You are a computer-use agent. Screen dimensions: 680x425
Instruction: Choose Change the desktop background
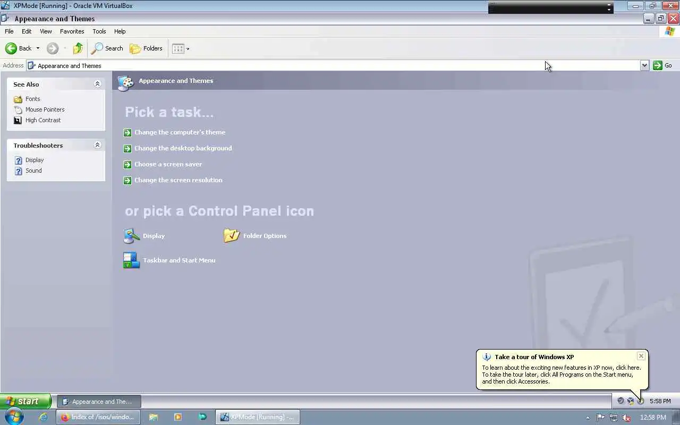click(x=183, y=148)
